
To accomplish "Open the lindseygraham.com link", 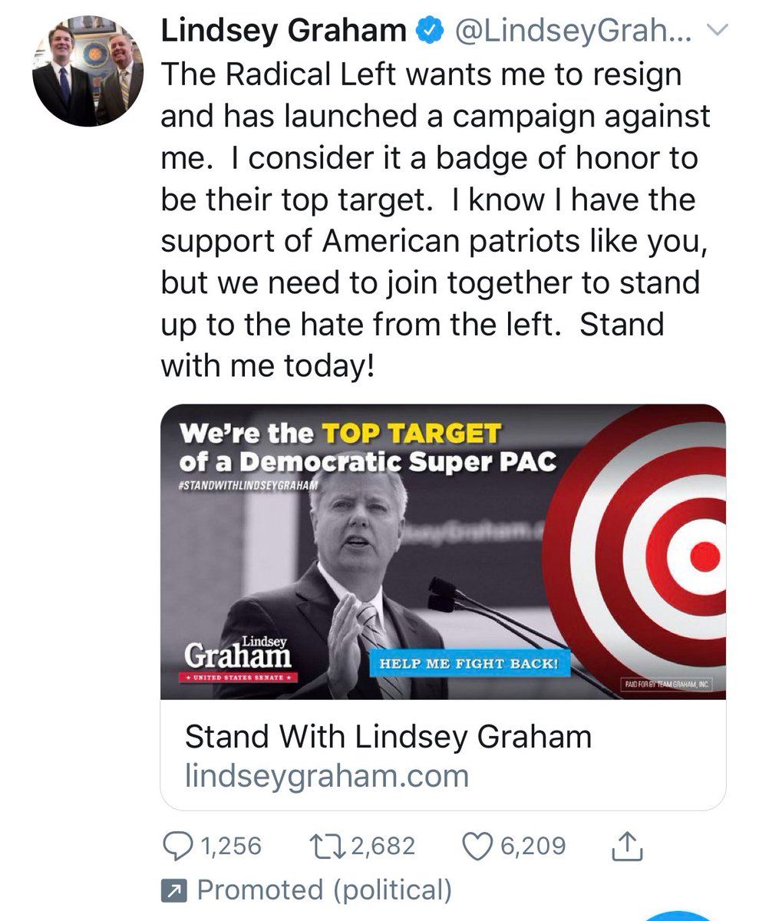I will tap(327, 776).
